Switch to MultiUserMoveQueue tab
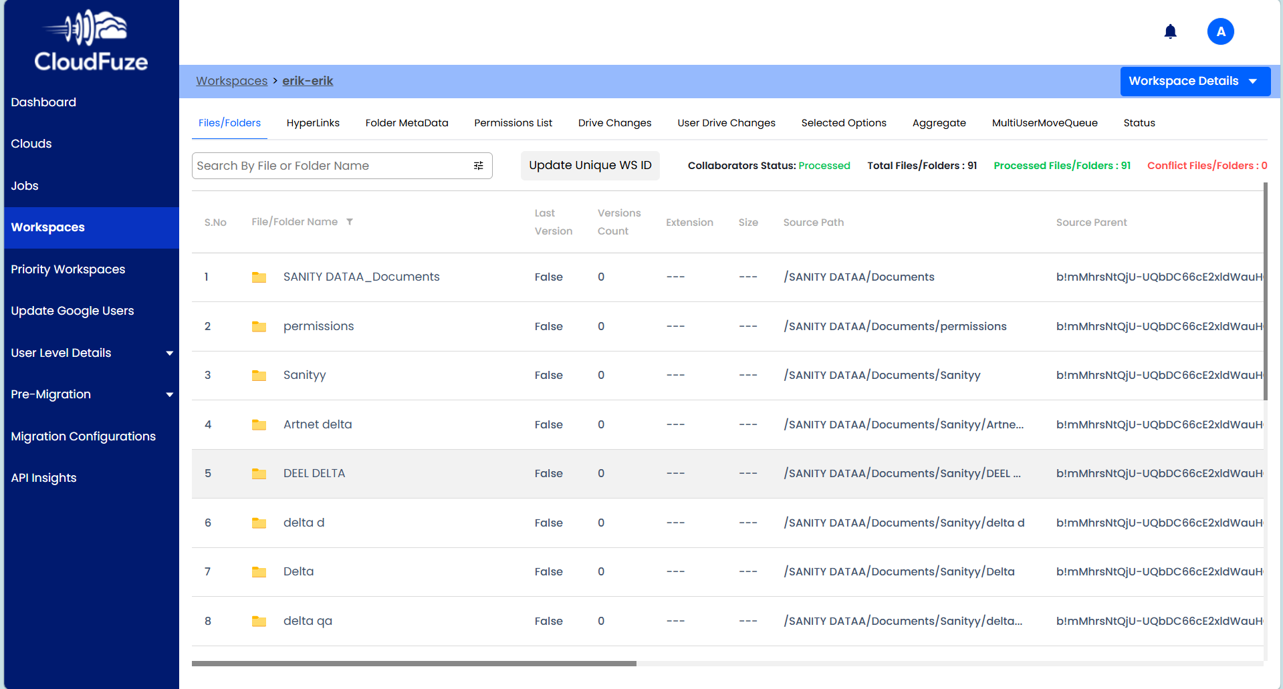Viewport: 1283px width, 689px height. pyautogui.click(x=1044, y=123)
